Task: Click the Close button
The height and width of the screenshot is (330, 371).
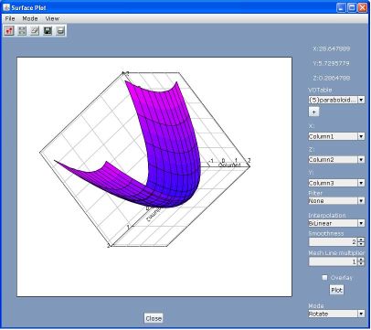Action: tap(154, 318)
